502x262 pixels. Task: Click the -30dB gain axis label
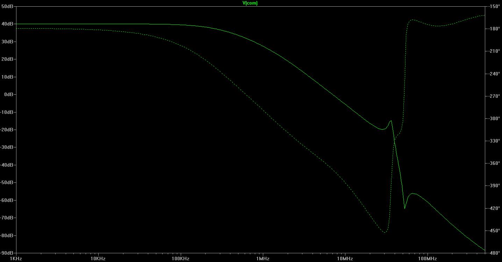point(7,147)
